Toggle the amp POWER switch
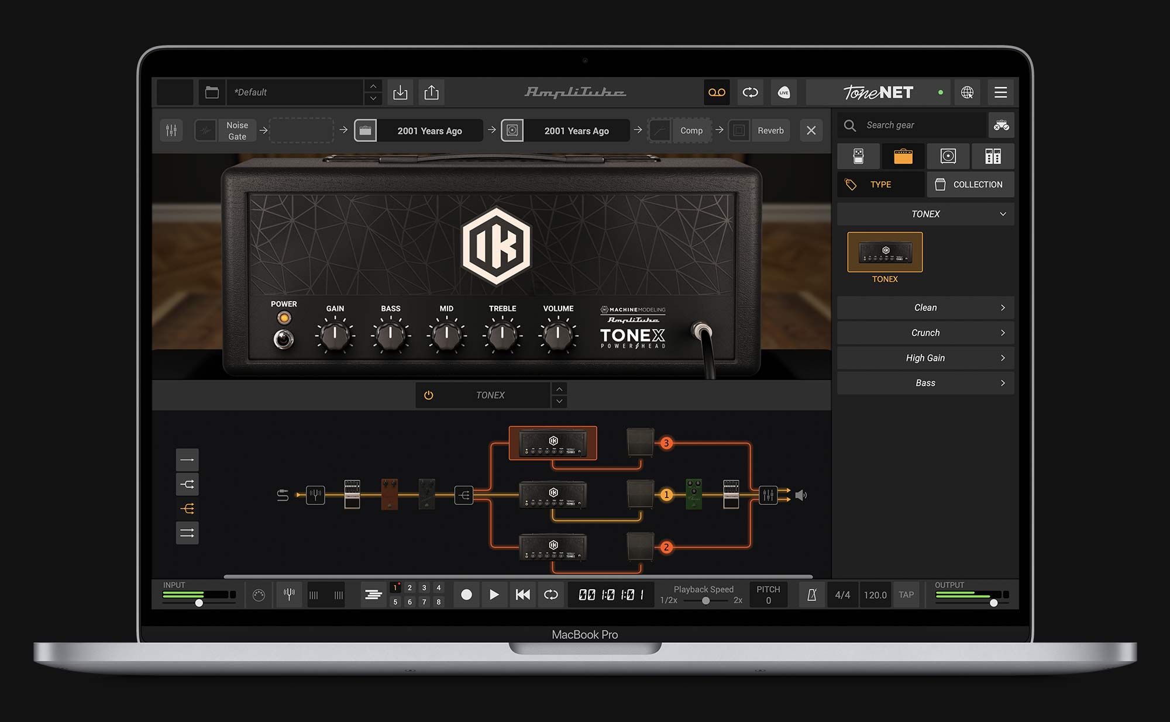The image size is (1170, 722). click(284, 339)
